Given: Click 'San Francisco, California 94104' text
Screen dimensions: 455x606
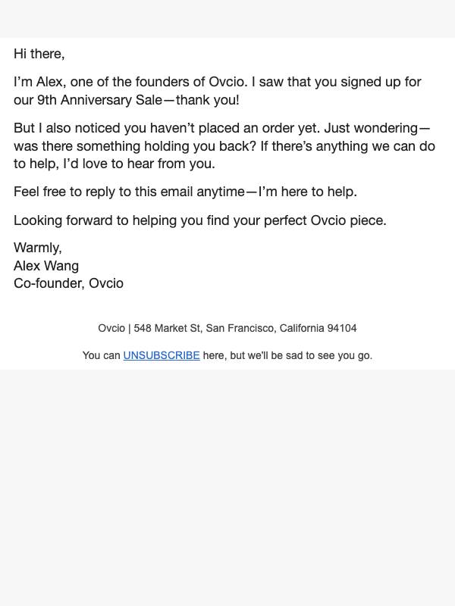Looking at the screenshot, I should (x=281, y=328).
